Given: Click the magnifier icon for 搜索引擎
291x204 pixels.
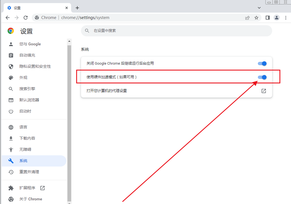Looking at the screenshot, I should [x=11, y=89].
